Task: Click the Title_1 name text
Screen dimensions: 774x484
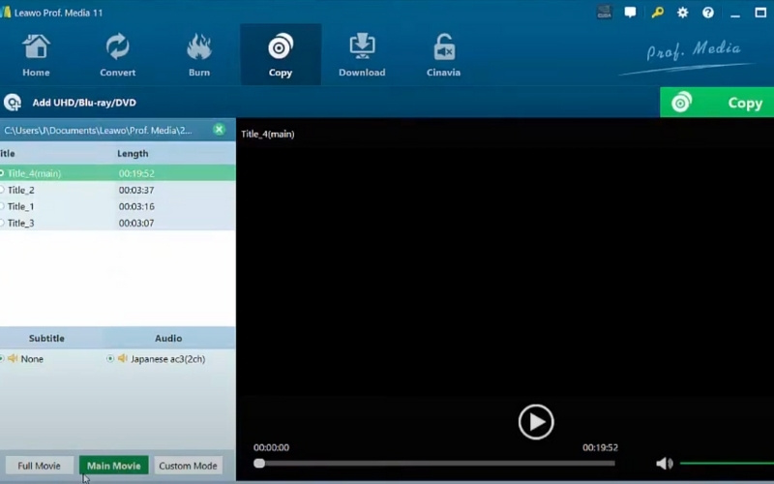Action: [x=20, y=206]
